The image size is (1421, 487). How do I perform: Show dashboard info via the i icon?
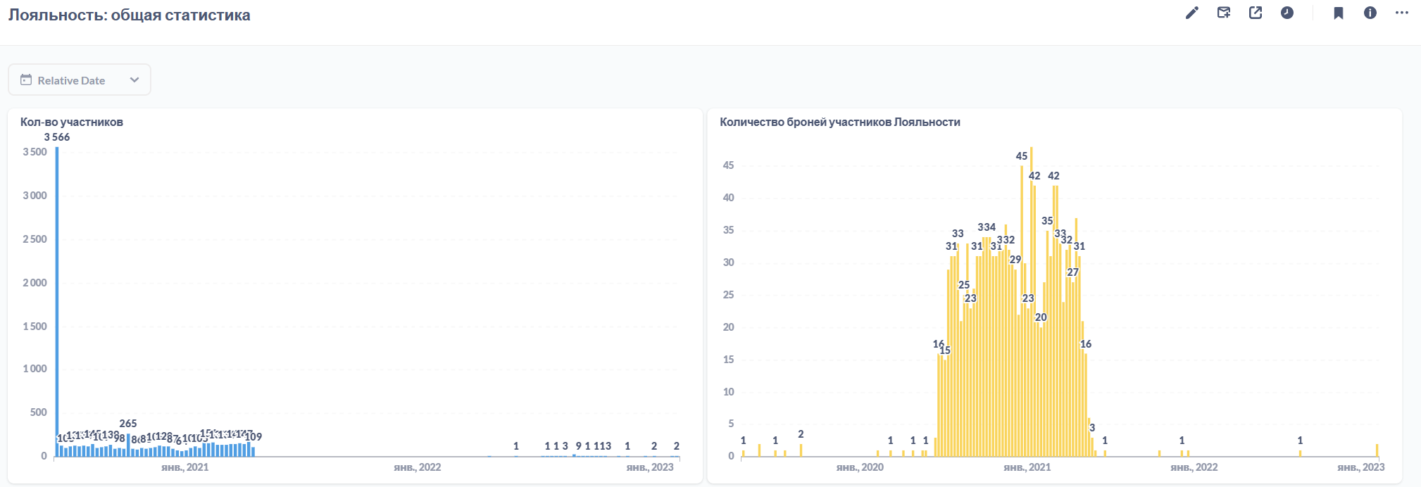tap(1370, 13)
